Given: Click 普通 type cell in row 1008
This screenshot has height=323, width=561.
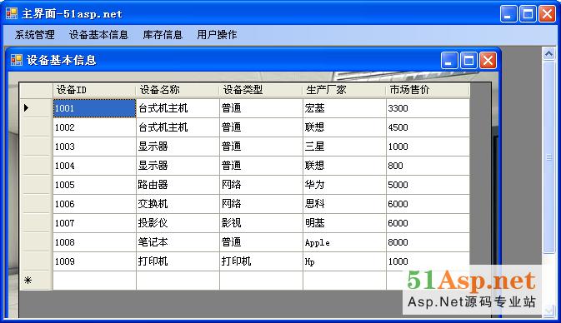Looking at the screenshot, I should coord(261,242).
